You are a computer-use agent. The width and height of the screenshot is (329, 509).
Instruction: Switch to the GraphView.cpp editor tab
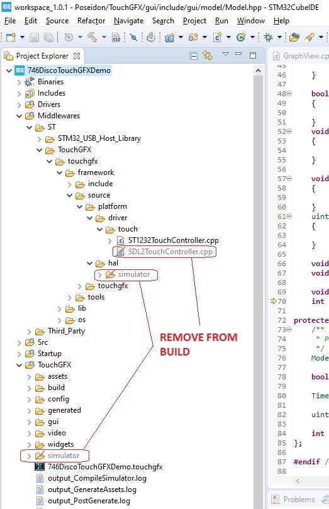point(301,56)
